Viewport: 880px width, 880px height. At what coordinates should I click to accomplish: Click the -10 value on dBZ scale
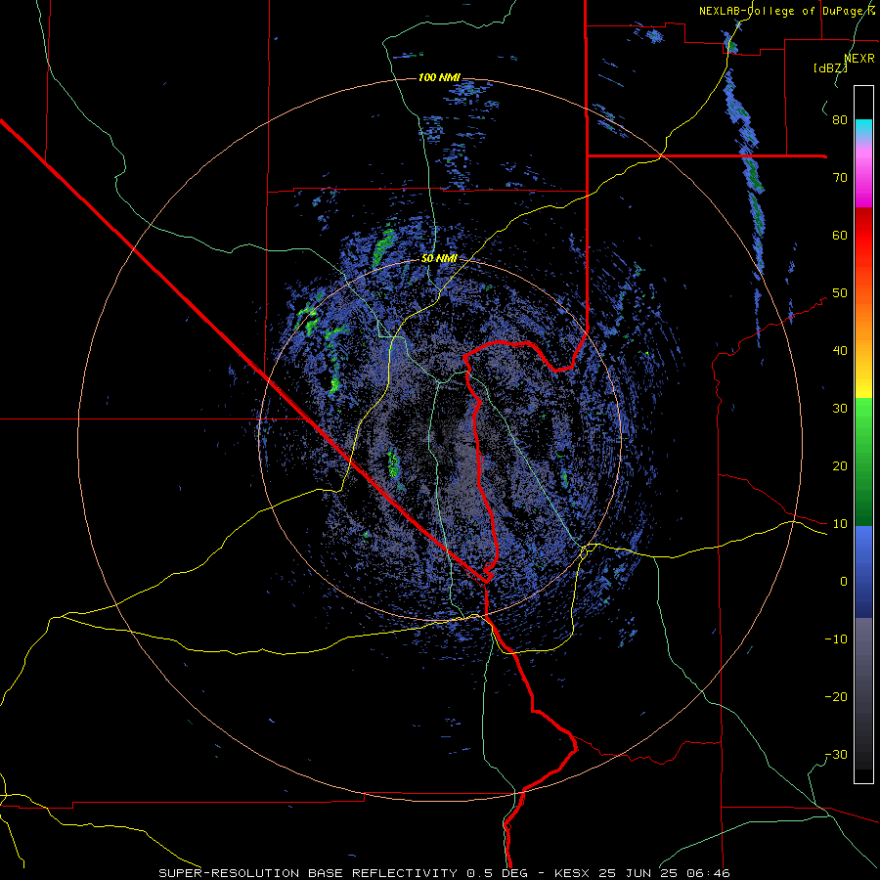(x=836, y=639)
